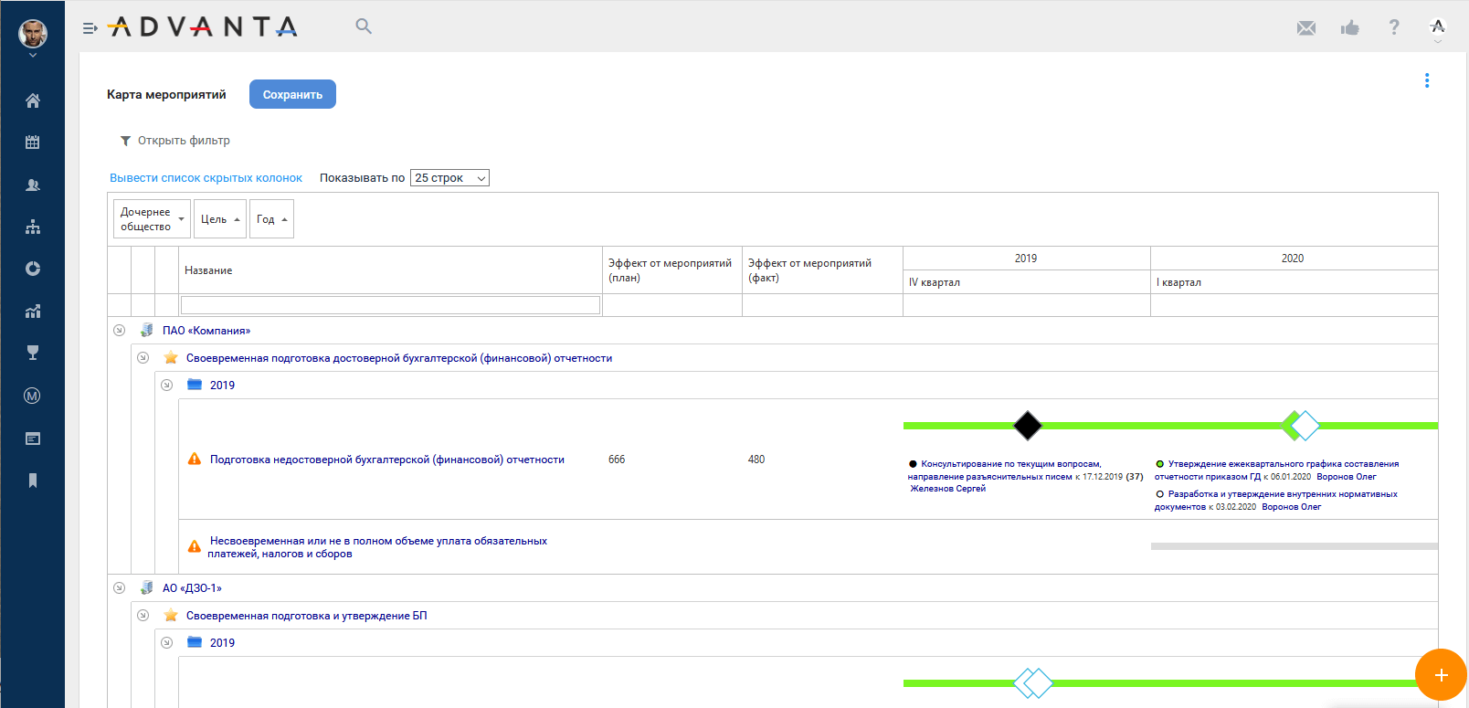Toggle the sidebar menu hamburger icon
This screenshot has width=1469, height=708.
(x=90, y=28)
